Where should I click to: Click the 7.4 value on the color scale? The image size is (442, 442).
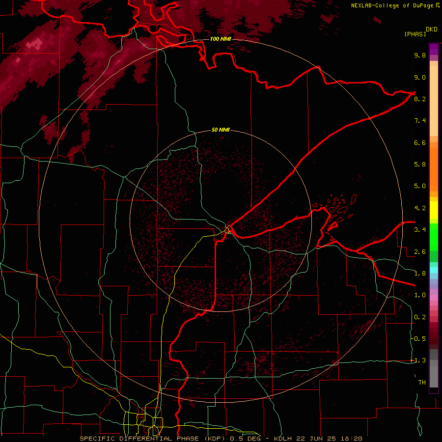(x=420, y=121)
